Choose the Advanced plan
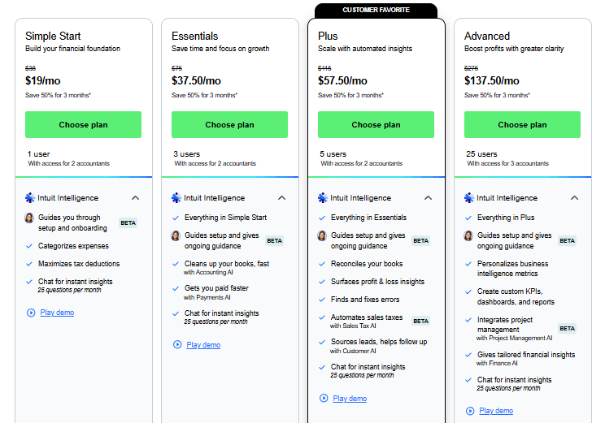Image resolution: width=605 pixels, height=423 pixels. [x=522, y=124]
